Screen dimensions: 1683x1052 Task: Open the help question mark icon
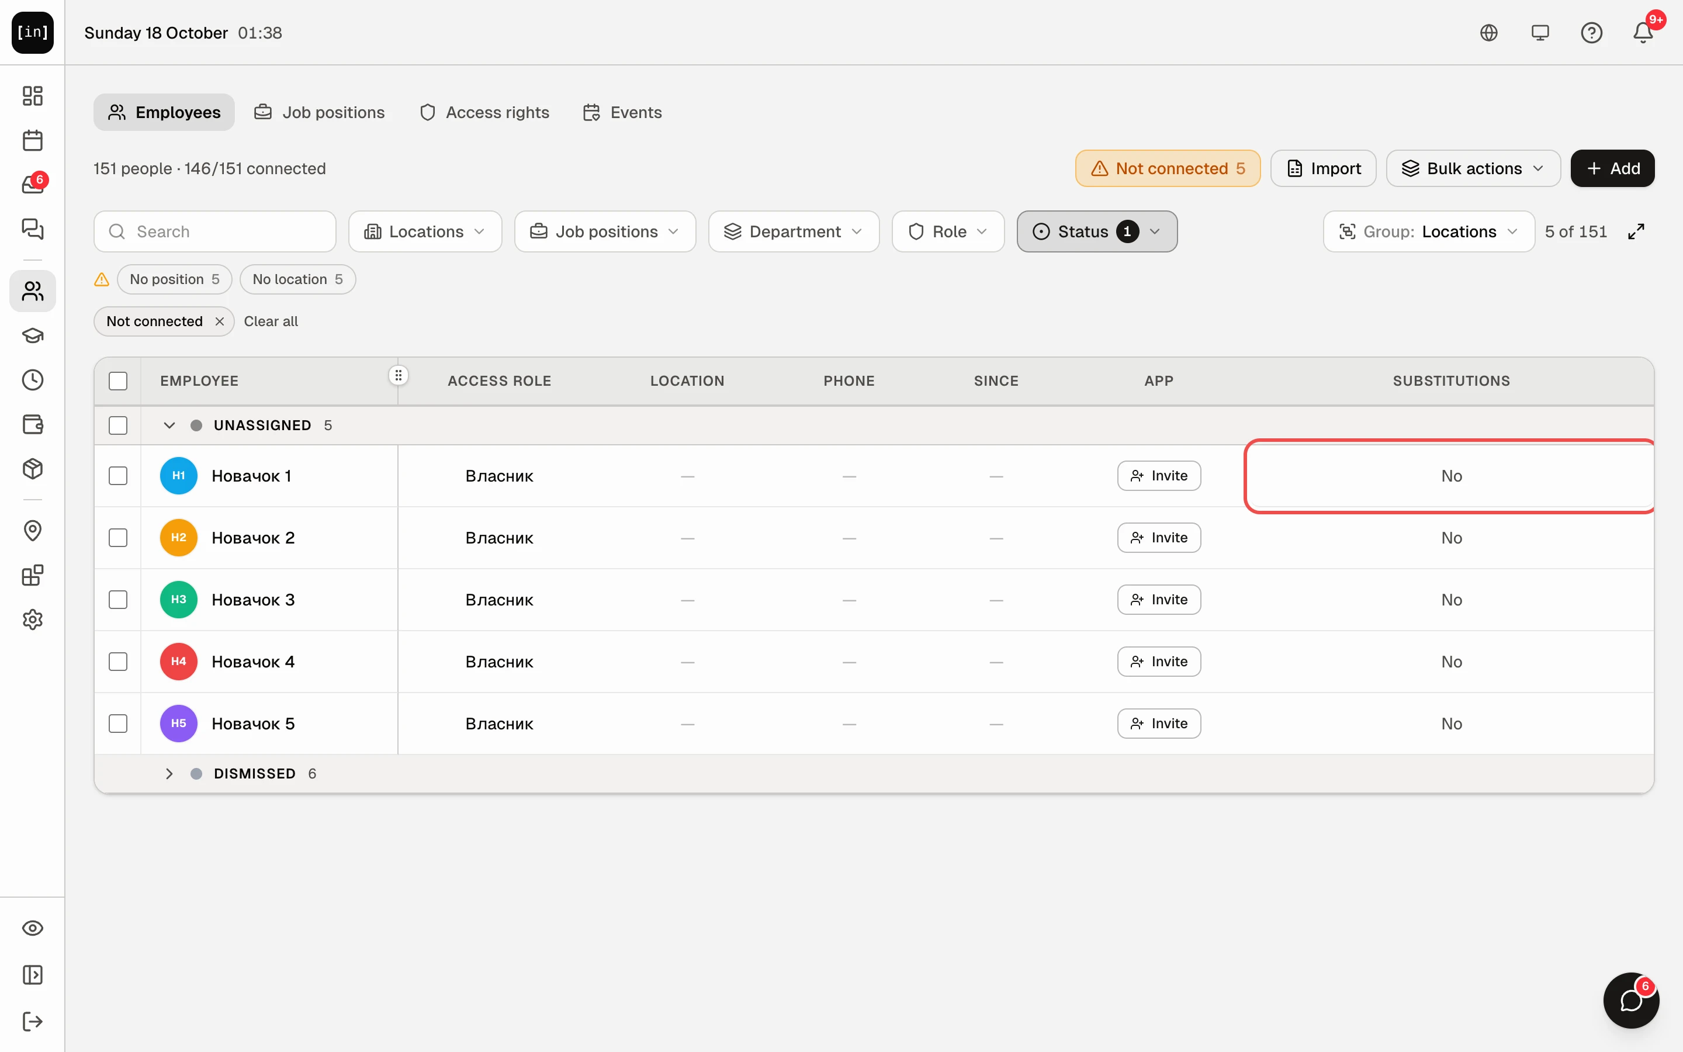point(1591,33)
